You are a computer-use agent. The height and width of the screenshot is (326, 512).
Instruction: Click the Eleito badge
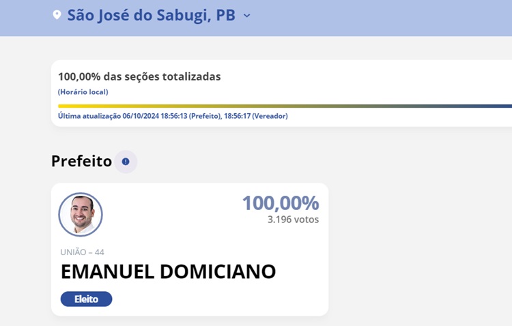coord(86,299)
